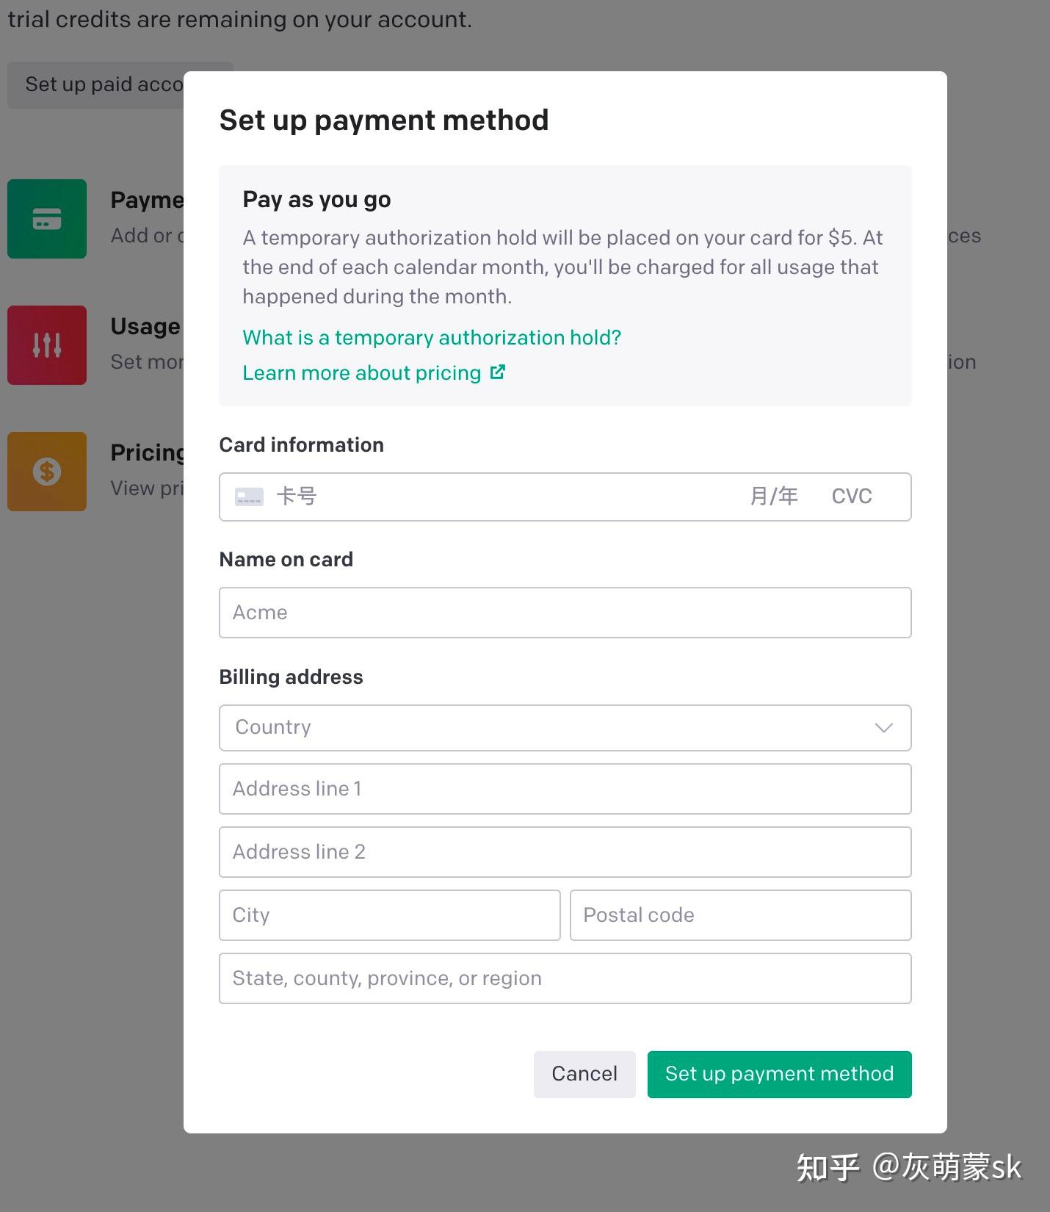The image size is (1050, 1212).
Task: Focus the Postal code field
Action: pos(741,915)
